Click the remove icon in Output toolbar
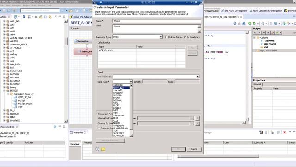 [x=268, y=33]
